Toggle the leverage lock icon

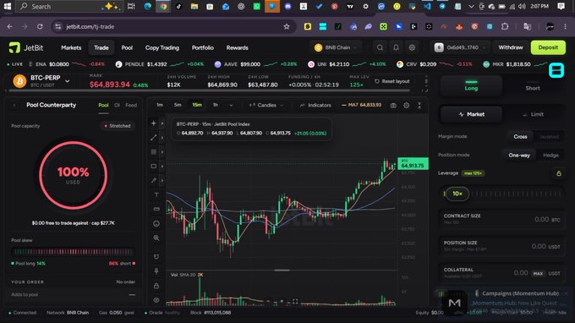point(559,173)
